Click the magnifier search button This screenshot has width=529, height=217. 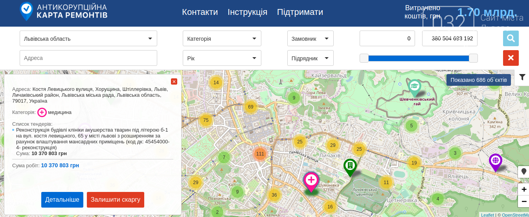[x=511, y=38]
